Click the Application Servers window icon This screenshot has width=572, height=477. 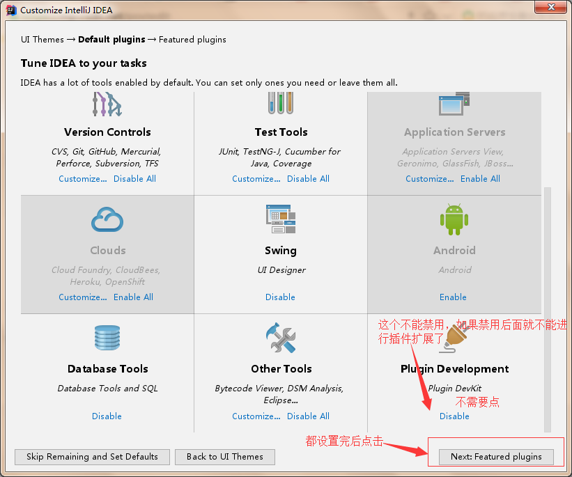pos(454,104)
